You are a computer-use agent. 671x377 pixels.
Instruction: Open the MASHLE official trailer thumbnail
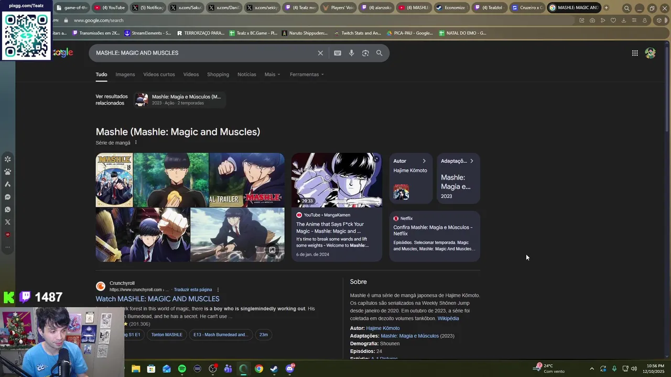[246, 180]
